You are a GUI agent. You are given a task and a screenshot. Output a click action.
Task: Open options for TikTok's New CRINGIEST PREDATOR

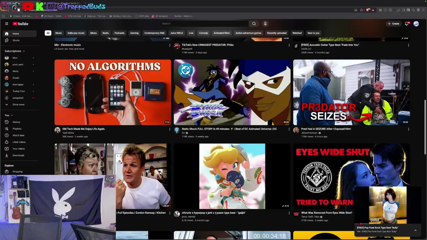click(289, 45)
